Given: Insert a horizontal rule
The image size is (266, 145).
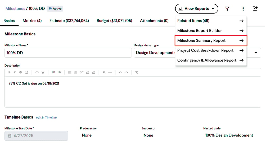Looking at the screenshot, I should point(110,72).
